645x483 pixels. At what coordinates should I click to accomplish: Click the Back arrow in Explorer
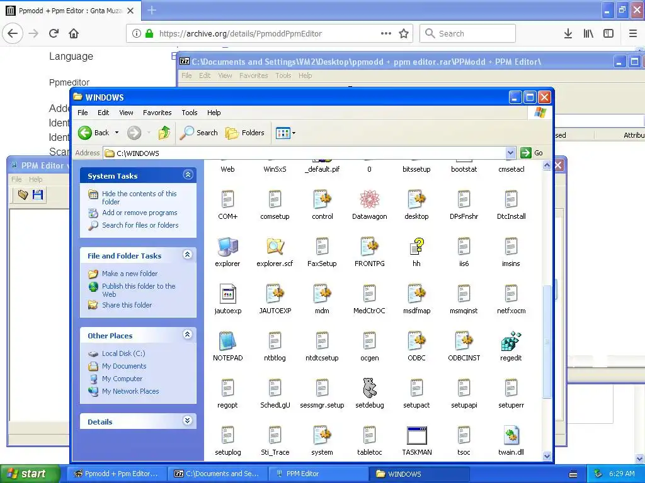[x=85, y=133]
